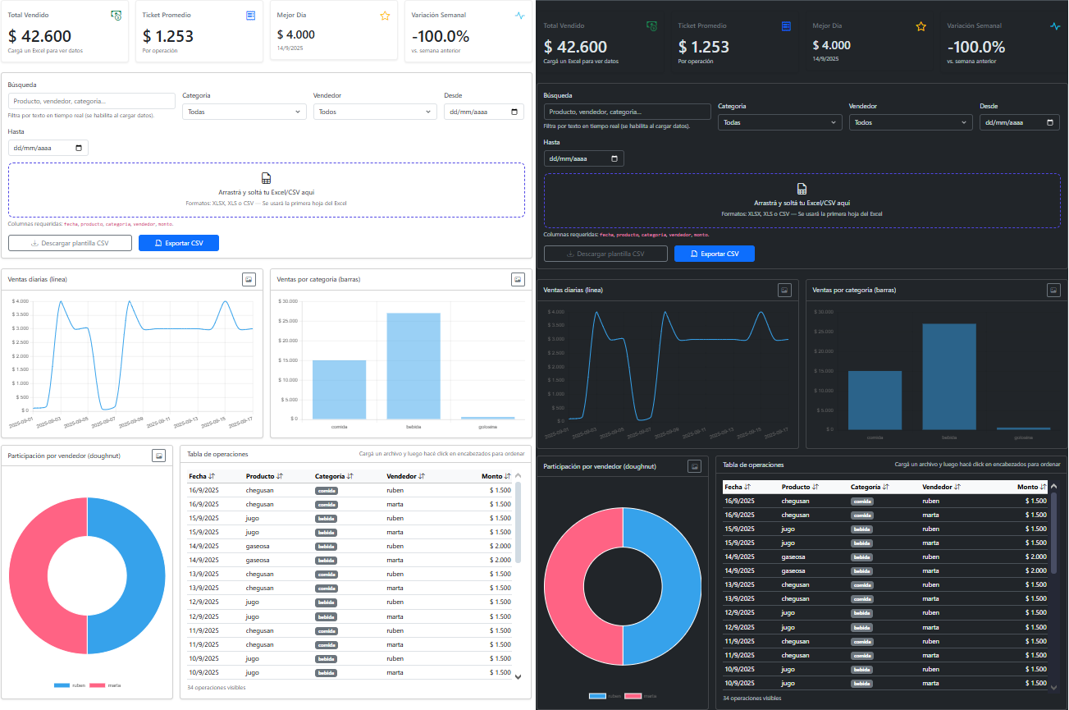Expand the Categoría dropdown in light theme
1069x710 pixels.
click(x=244, y=112)
